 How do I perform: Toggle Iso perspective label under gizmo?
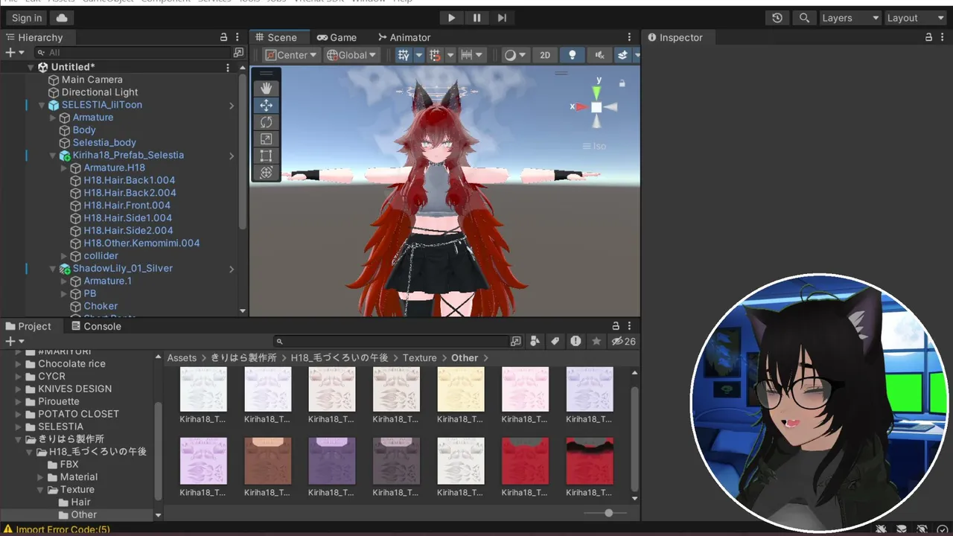[594, 146]
